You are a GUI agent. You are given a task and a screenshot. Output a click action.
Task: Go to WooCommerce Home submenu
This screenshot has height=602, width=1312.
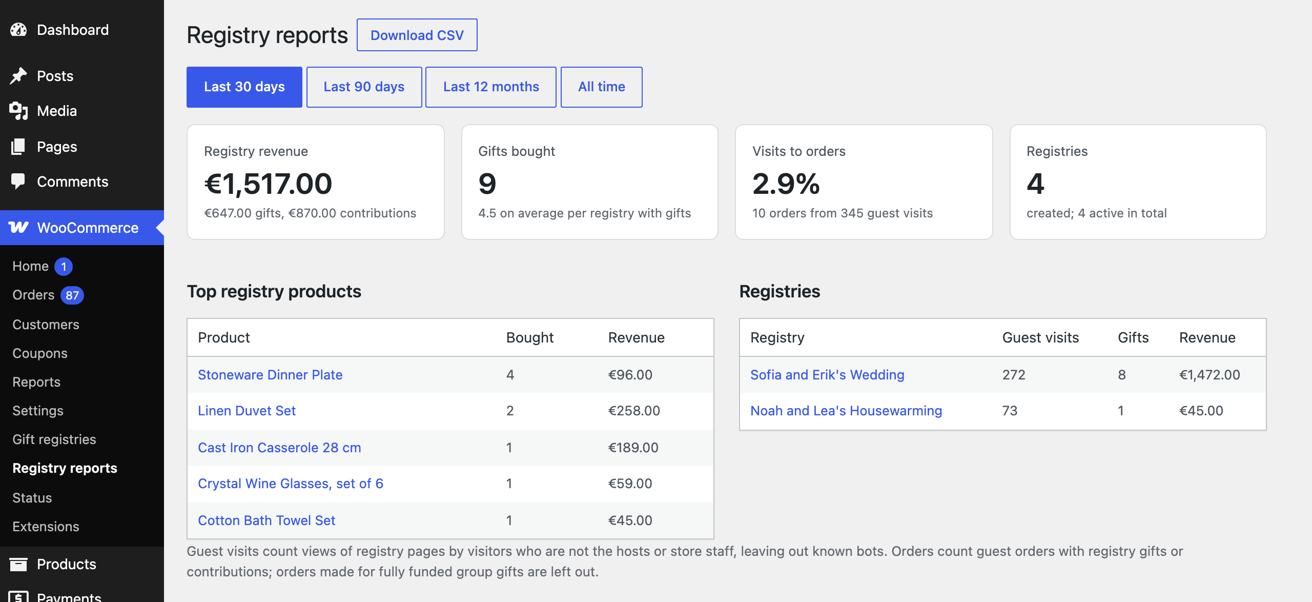click(31, 266)
